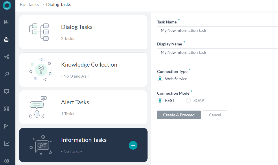The height and width of the screenshot is (165, 278).
Task: Click the Dialog Tasks breadcrumb title
Action: [59, 5]
